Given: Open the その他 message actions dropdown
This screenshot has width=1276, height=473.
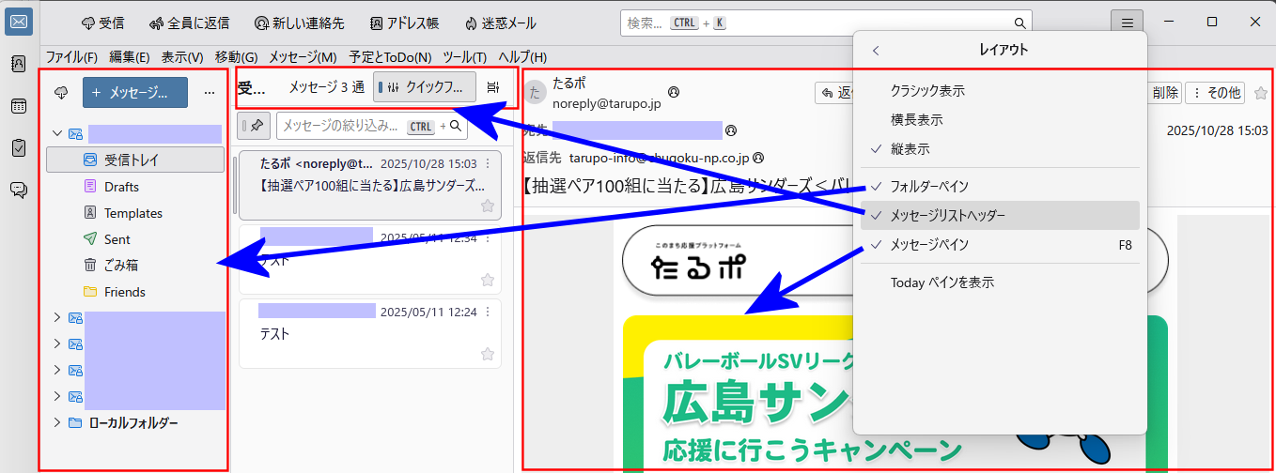Looking at the screenshot, I should point(1215,92).
